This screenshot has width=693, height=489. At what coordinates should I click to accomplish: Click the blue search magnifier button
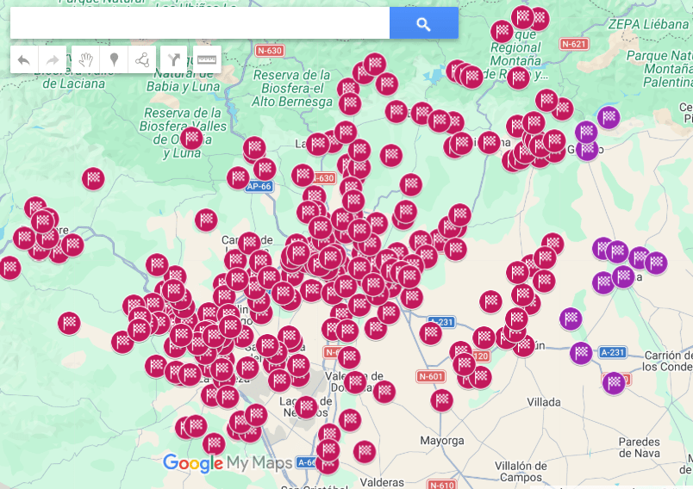[423, 24]
